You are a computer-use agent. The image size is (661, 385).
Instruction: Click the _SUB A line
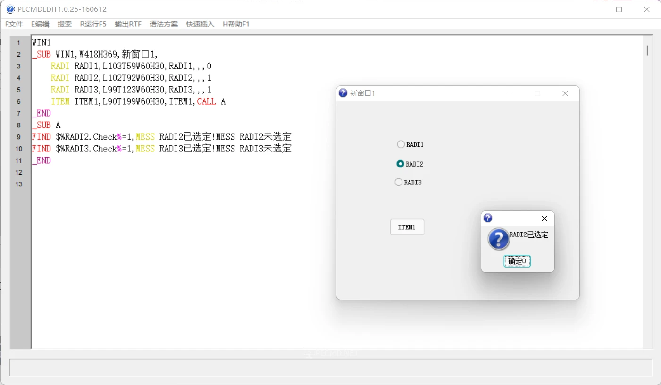[x=46, y=125]
